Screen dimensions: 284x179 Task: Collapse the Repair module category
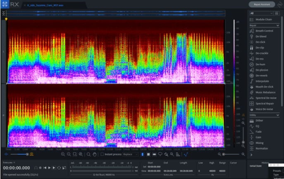point(278,25)
